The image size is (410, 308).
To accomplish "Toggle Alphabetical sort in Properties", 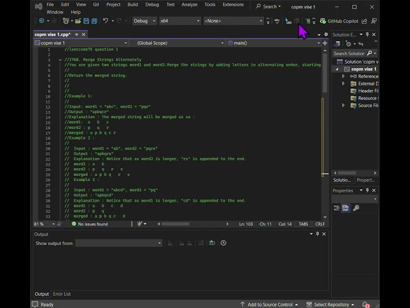I will tap(345, 208).
